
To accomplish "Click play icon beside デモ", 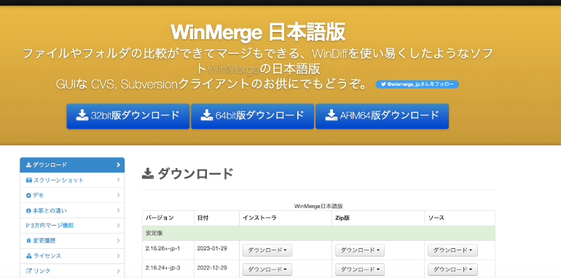I will pyautogui.click(x=28, y=196).
